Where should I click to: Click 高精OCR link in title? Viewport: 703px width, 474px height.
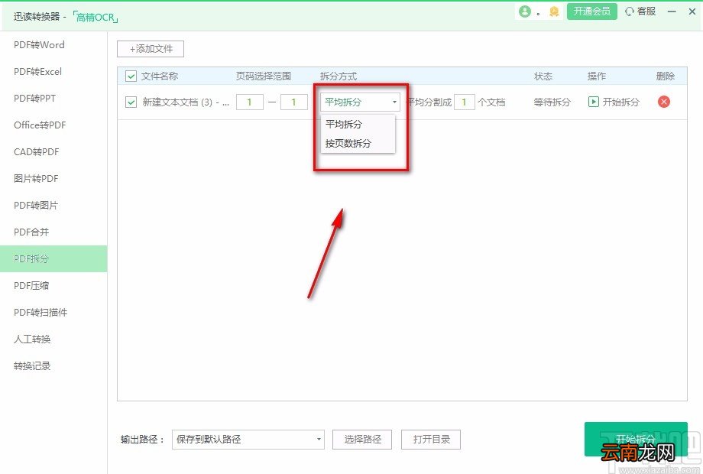tap(95, 18)
